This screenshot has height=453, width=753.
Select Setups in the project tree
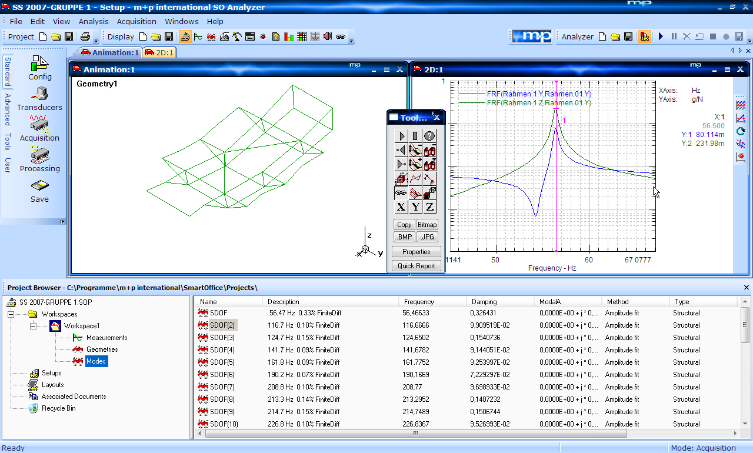pyautogui.click(x=52, y=373)
